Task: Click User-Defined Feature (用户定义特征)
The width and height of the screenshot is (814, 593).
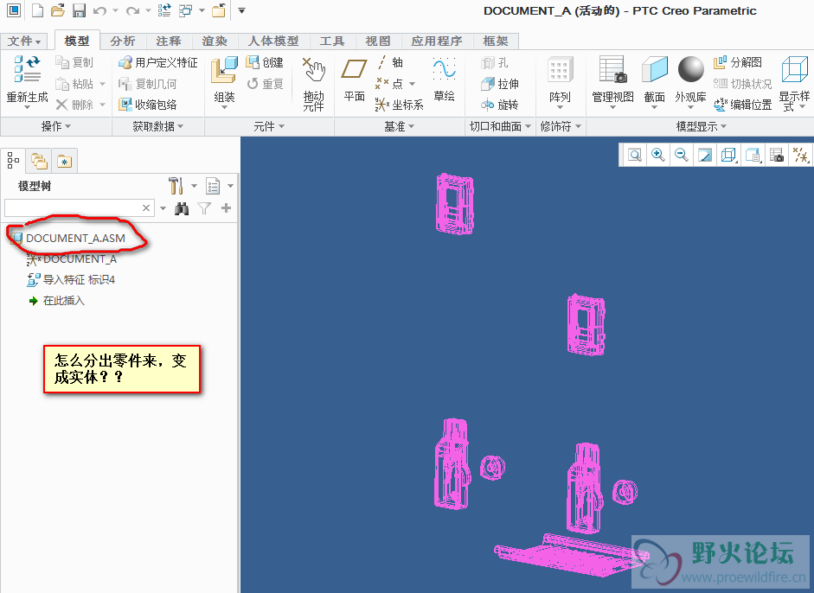Action: coord(157,63)
